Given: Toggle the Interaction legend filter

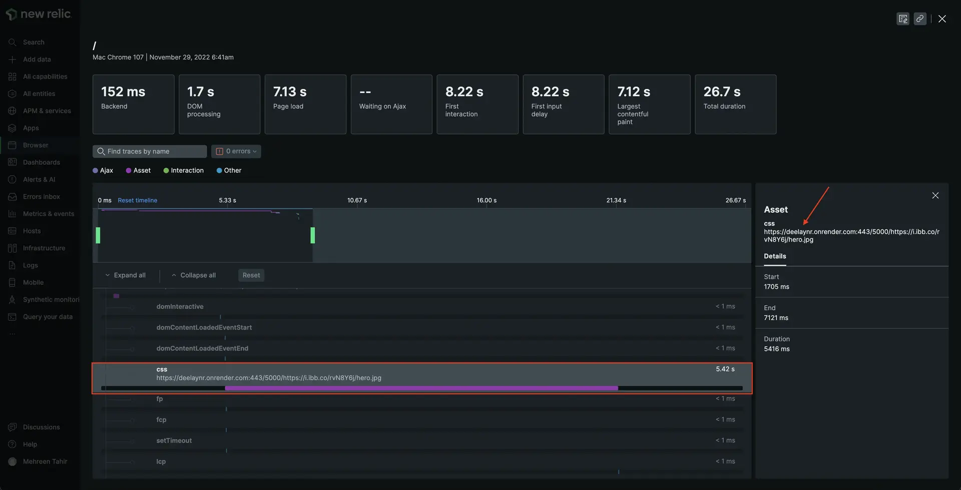Looking at the screenshot, I should point(183,170).
